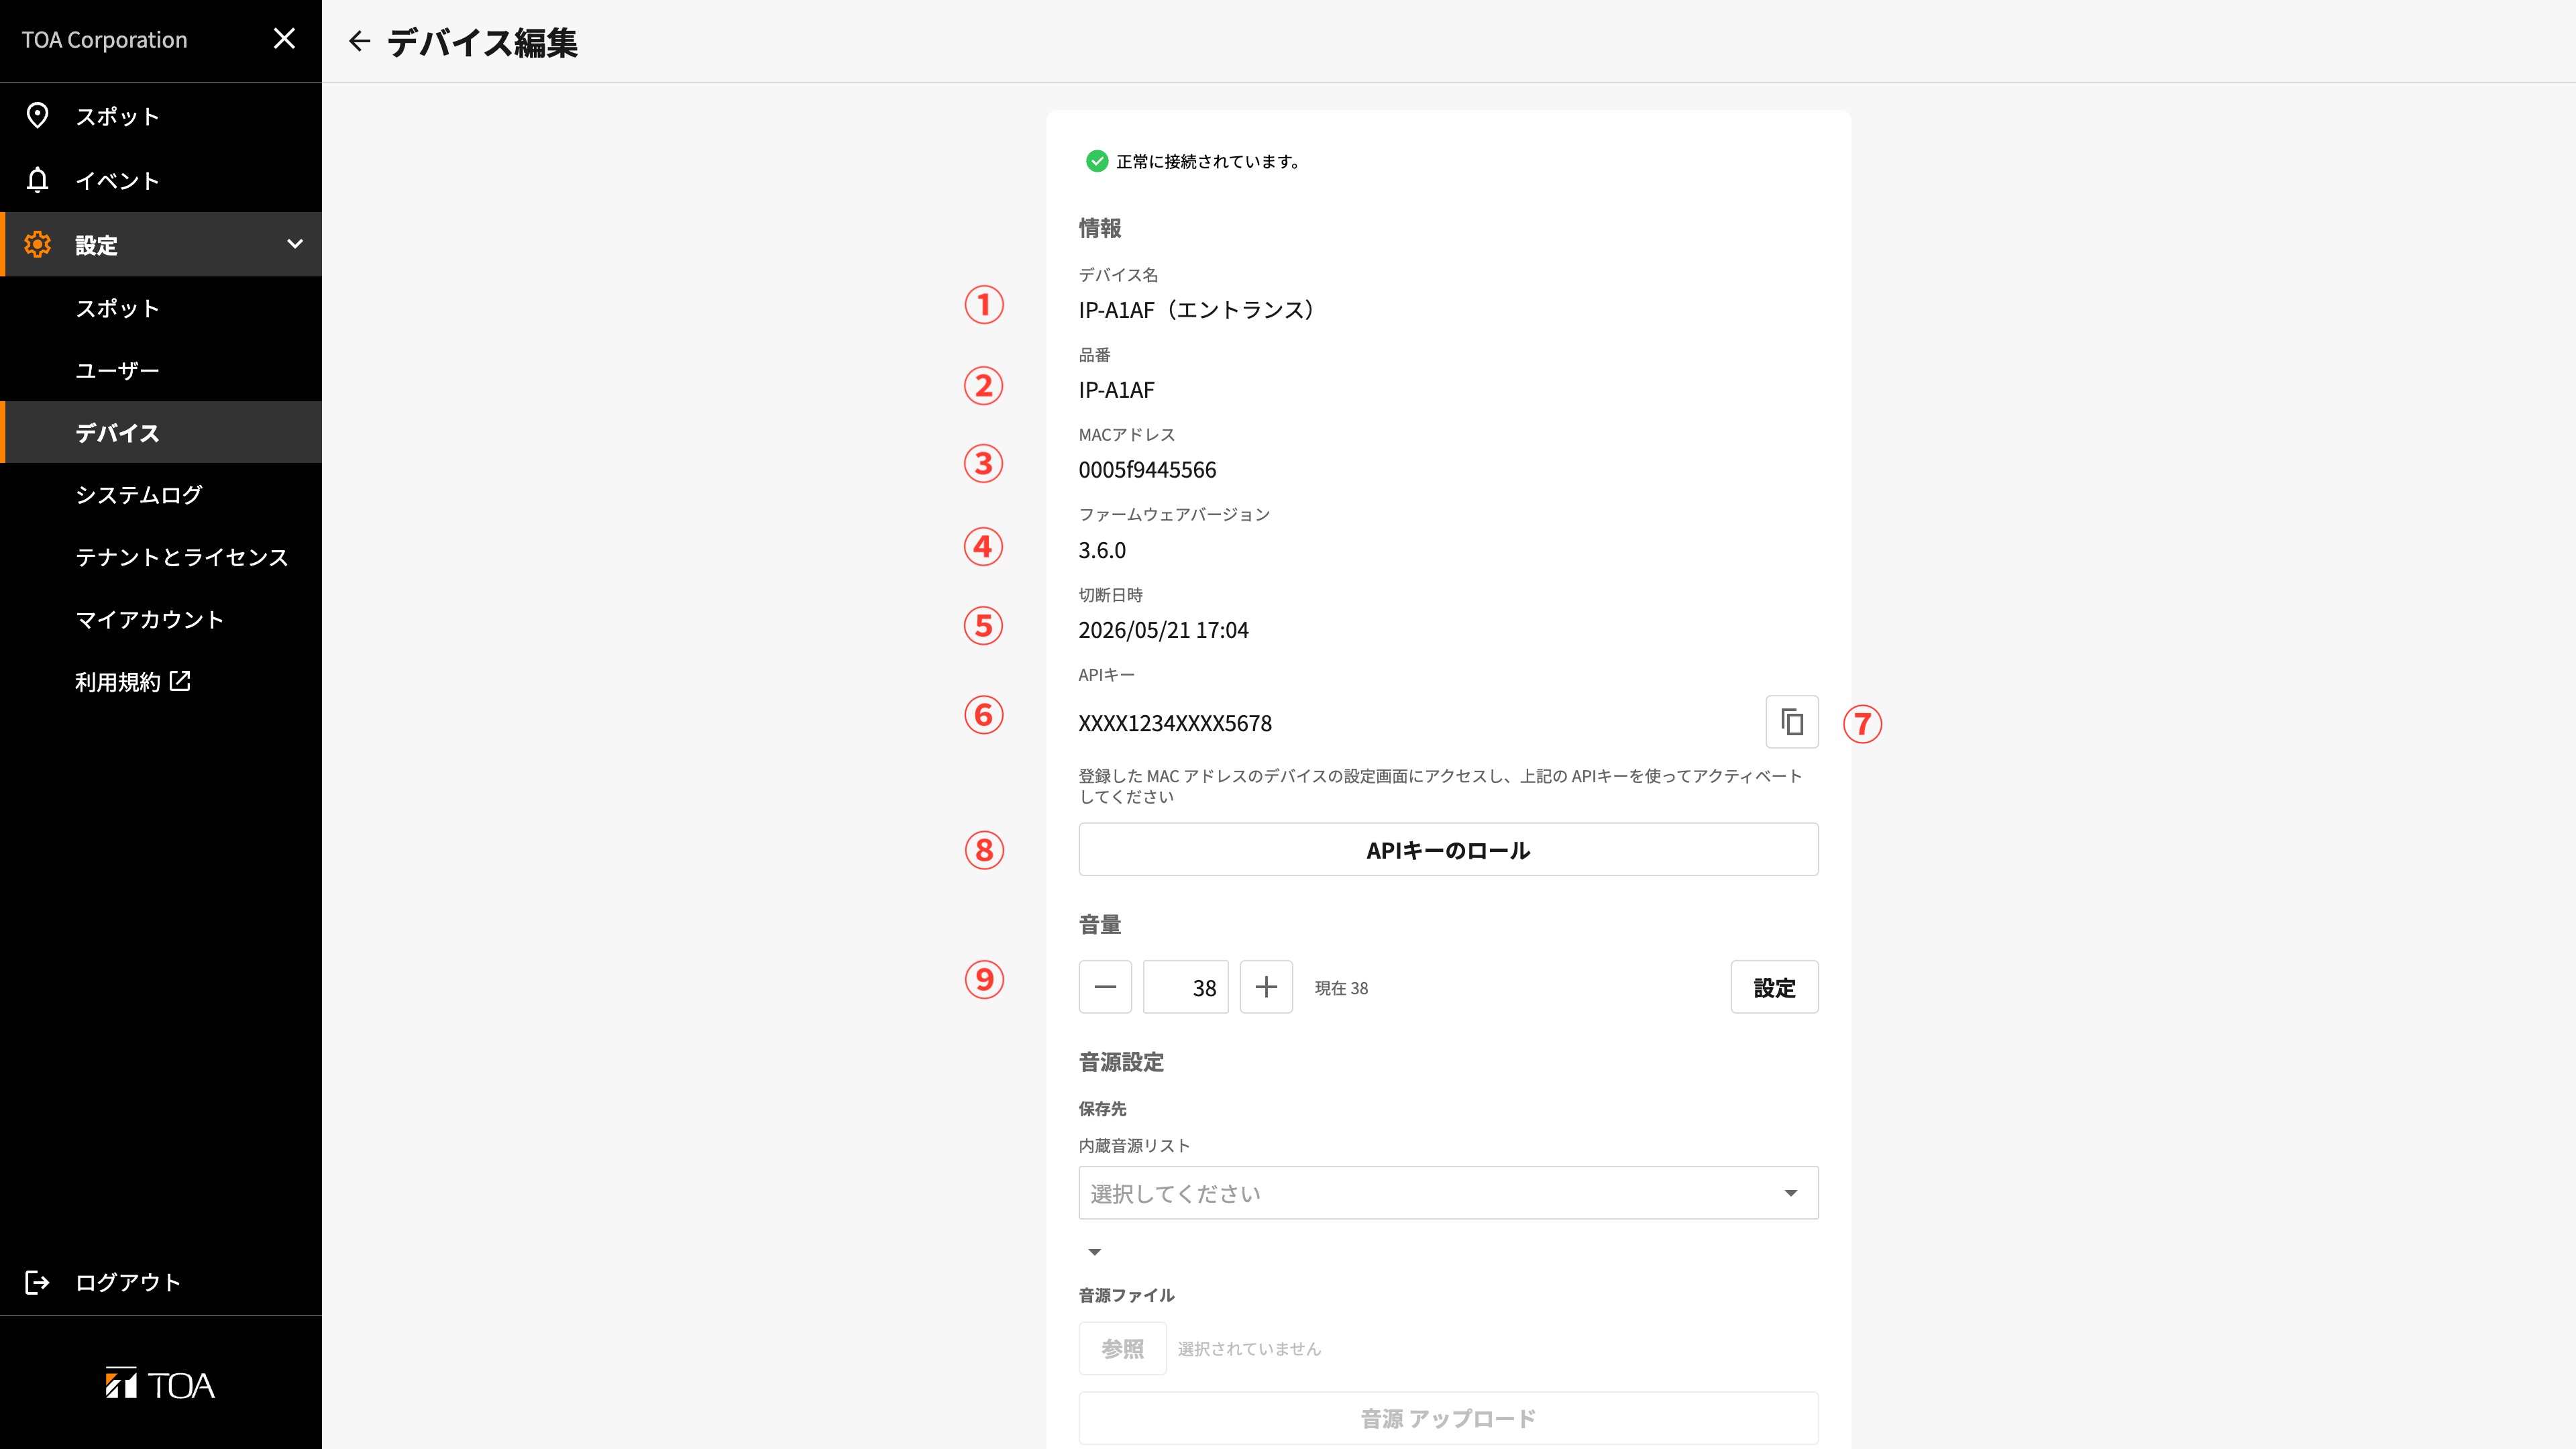
Task: Open the top-level スポット menu item
Action: pyautogui.click(x=161, y=116)
